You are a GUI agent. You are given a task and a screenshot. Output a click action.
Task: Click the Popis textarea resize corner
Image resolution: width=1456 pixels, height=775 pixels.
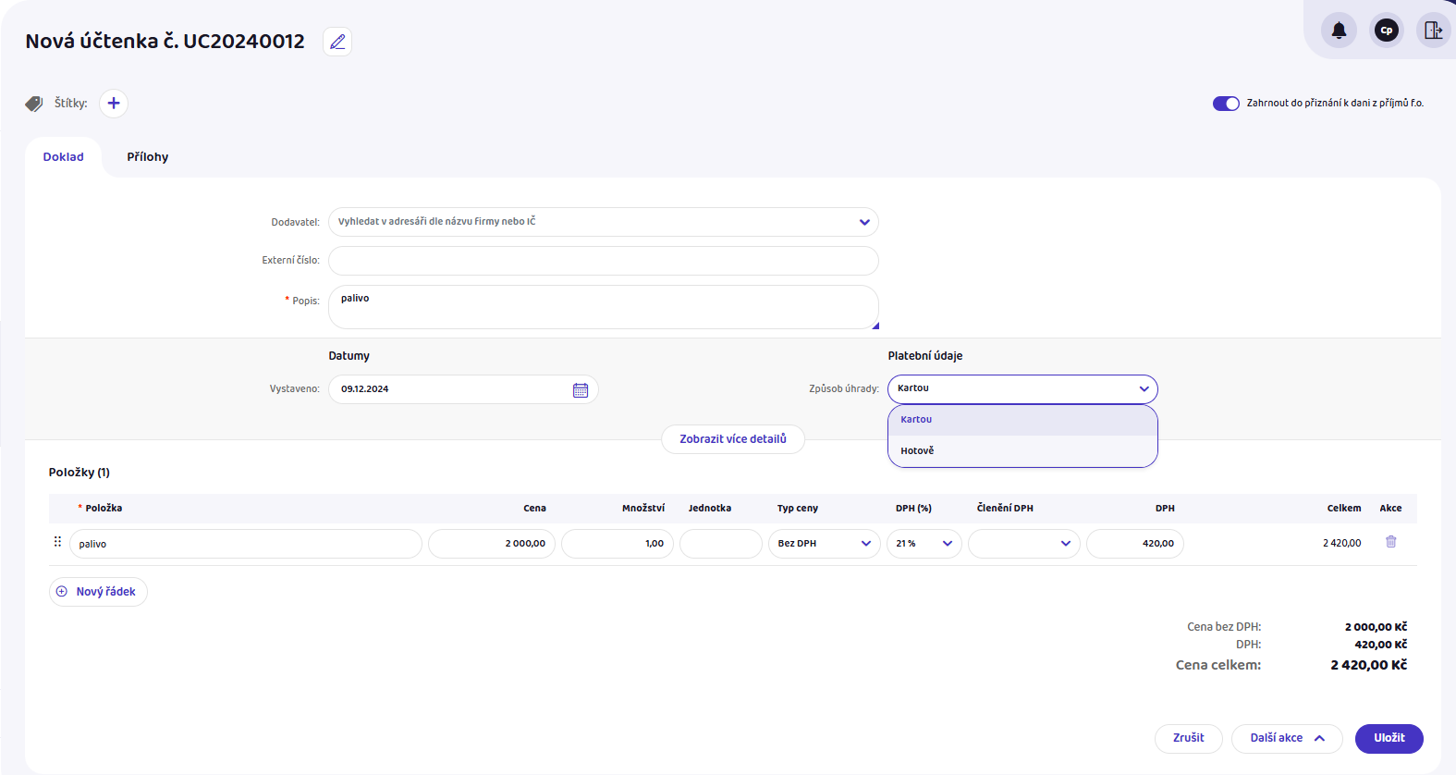pos(875,326)
